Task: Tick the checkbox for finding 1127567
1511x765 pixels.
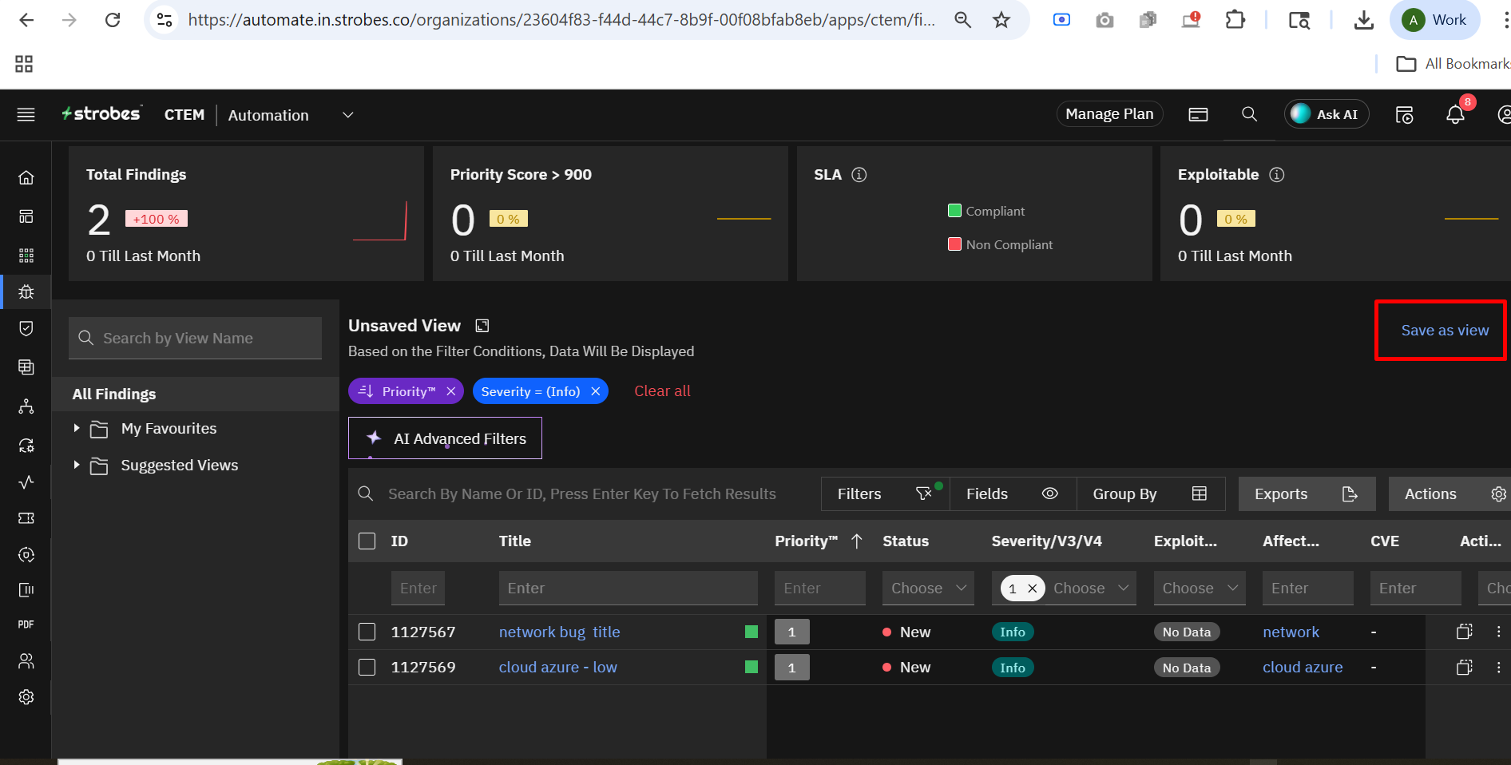Action: pyautogui.click(x=367, y=632)
